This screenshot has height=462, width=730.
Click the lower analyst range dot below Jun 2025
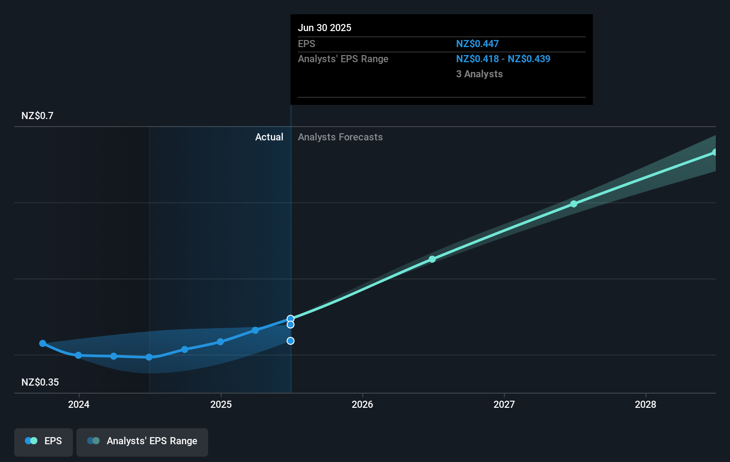point(290,341)
